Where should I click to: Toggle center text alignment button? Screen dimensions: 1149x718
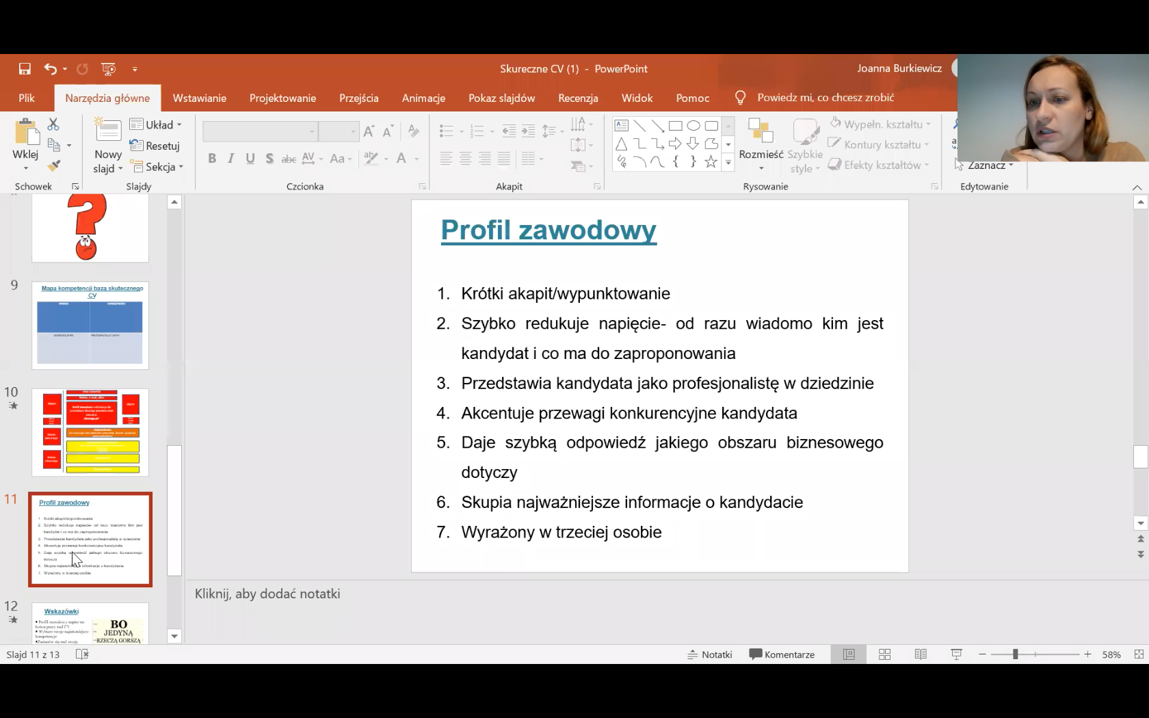point(466,159)
